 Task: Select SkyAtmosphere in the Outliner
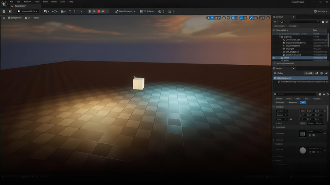click(x=293, y=46)
